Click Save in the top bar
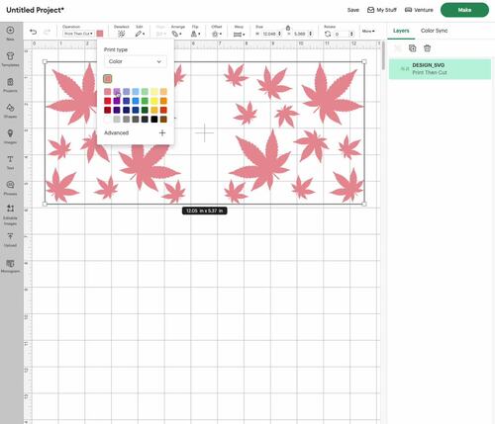Image resolution: width=495 pixels, height=424 pixels. click(352, 10)
